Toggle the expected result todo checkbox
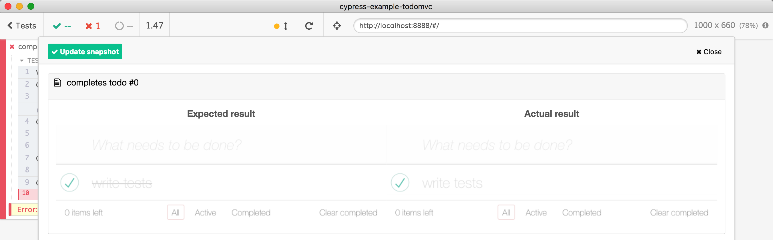 point(70,182)
